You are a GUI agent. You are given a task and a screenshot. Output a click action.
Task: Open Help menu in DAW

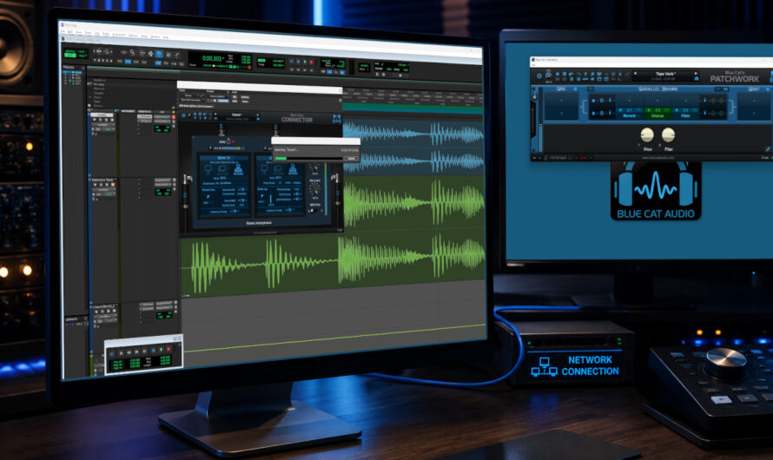(x=166, y=37)
